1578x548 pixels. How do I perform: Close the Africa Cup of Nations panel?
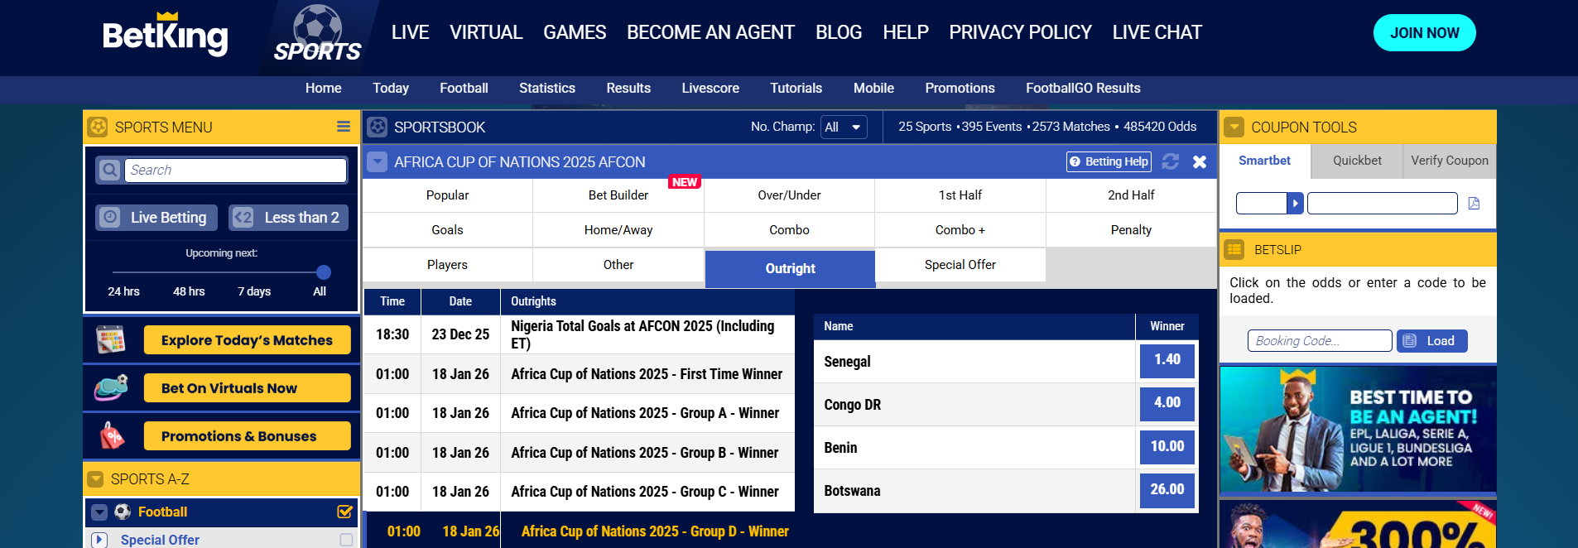pyautogui.click(x=1199, y=161)
